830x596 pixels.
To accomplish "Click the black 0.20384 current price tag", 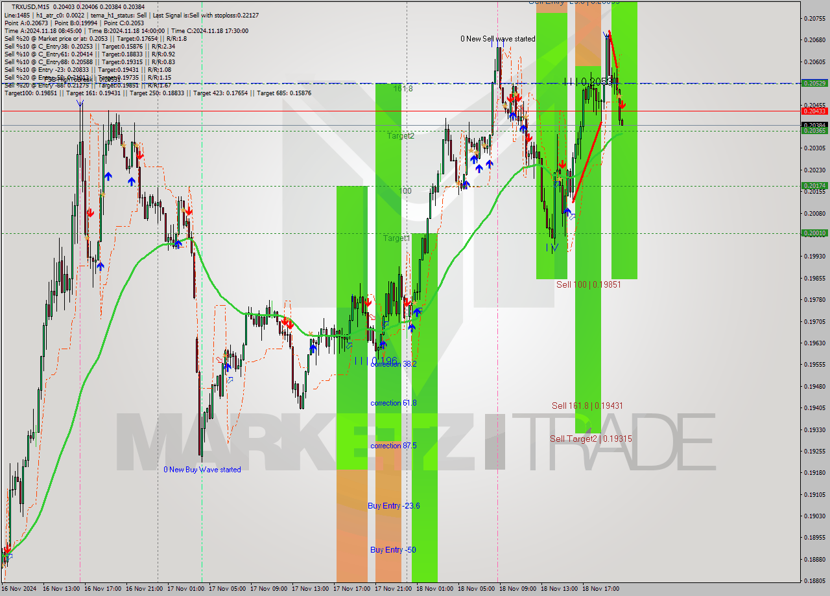I will click(x=814, y=125).
